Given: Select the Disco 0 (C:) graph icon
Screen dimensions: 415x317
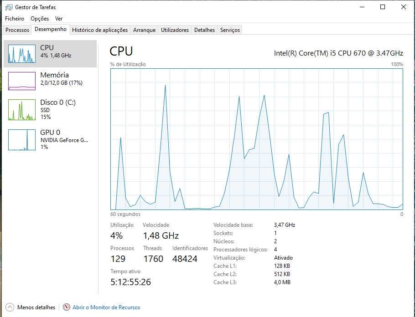Looking at the screenshot, I should pos(21,110).
